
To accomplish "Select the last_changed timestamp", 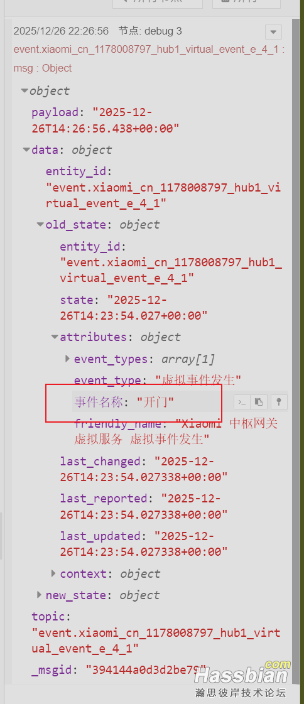I will coord(144,469).
